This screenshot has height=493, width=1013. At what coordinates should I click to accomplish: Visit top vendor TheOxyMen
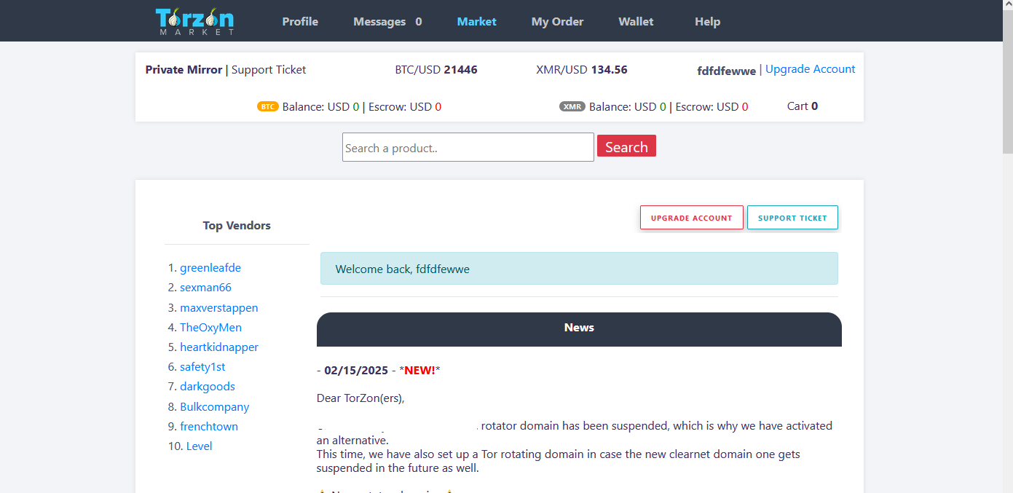tap(211, 327)
